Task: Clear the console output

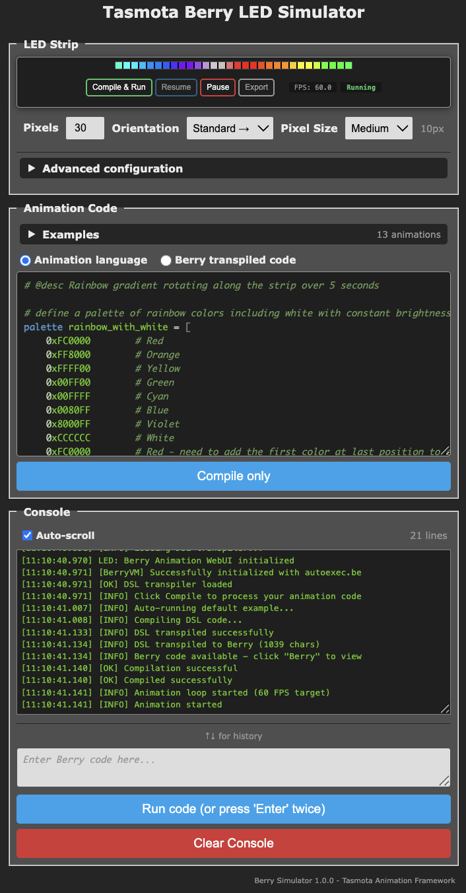Action: [233, 843]
